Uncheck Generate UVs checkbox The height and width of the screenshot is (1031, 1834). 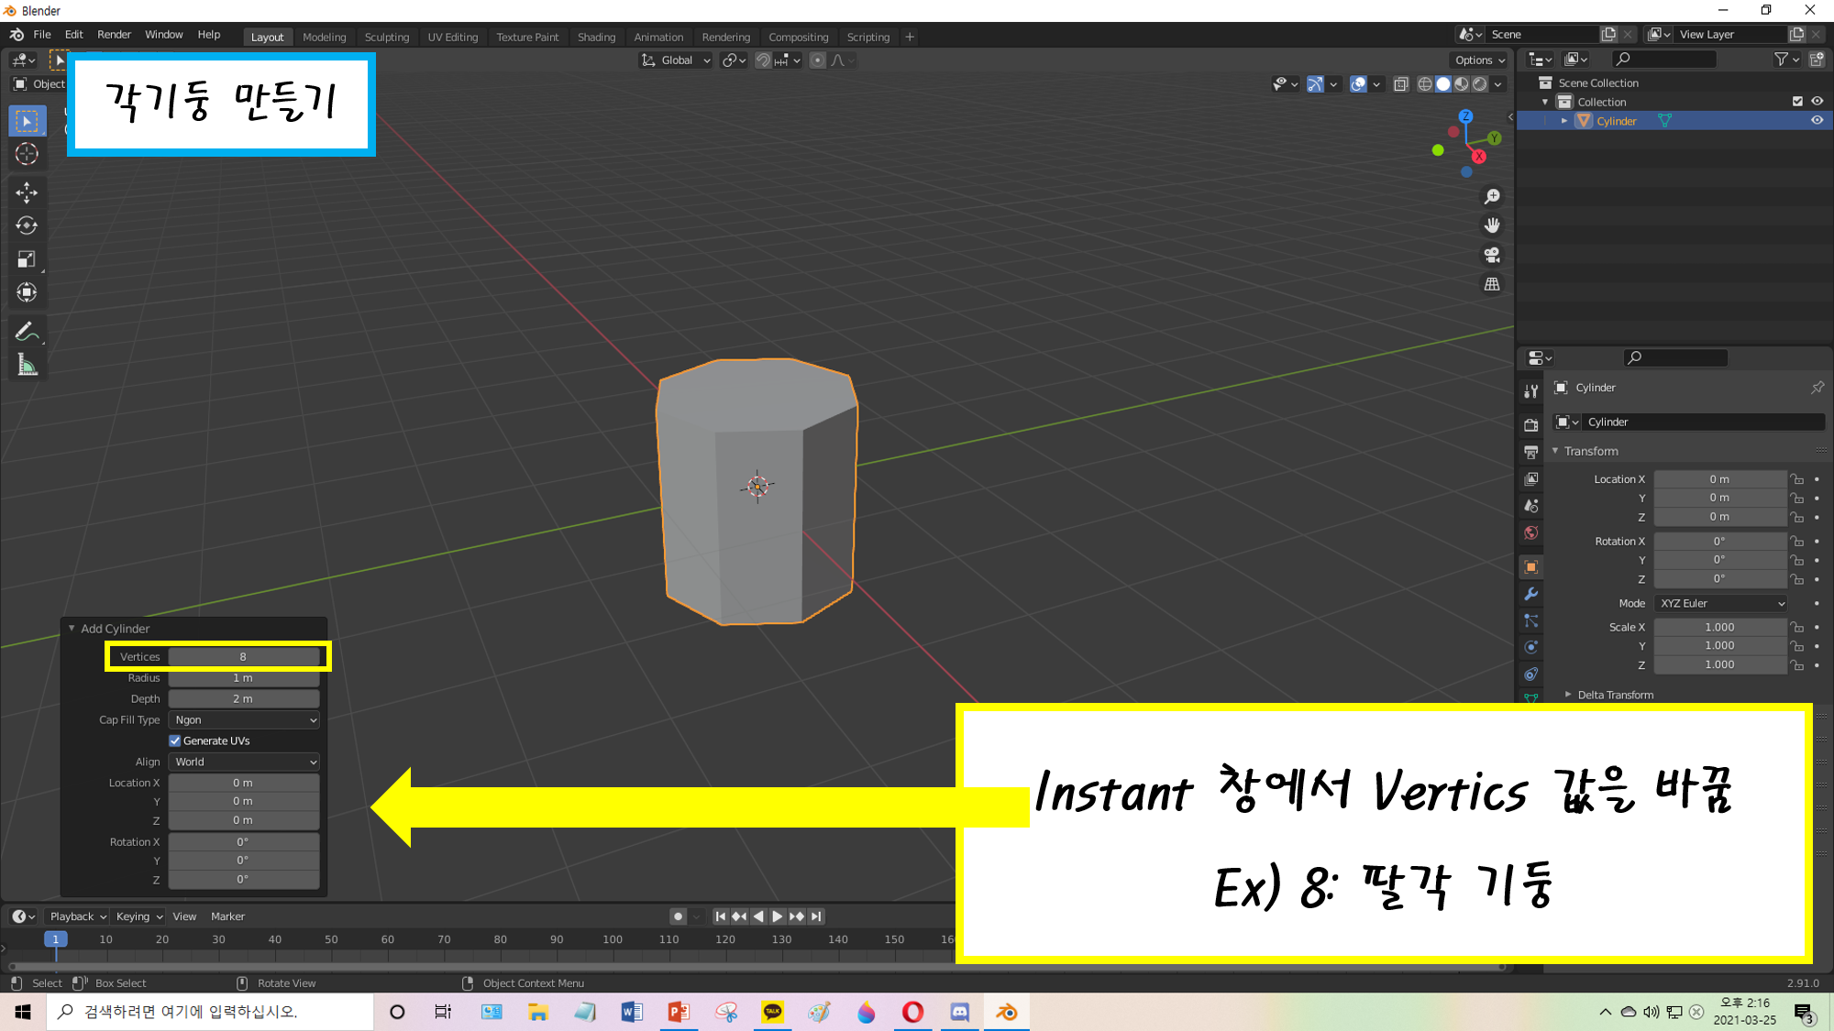tap(175, 740)
